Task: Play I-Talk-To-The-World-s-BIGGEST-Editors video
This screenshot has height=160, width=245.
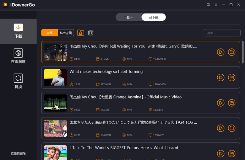Action: pos(220,154)
